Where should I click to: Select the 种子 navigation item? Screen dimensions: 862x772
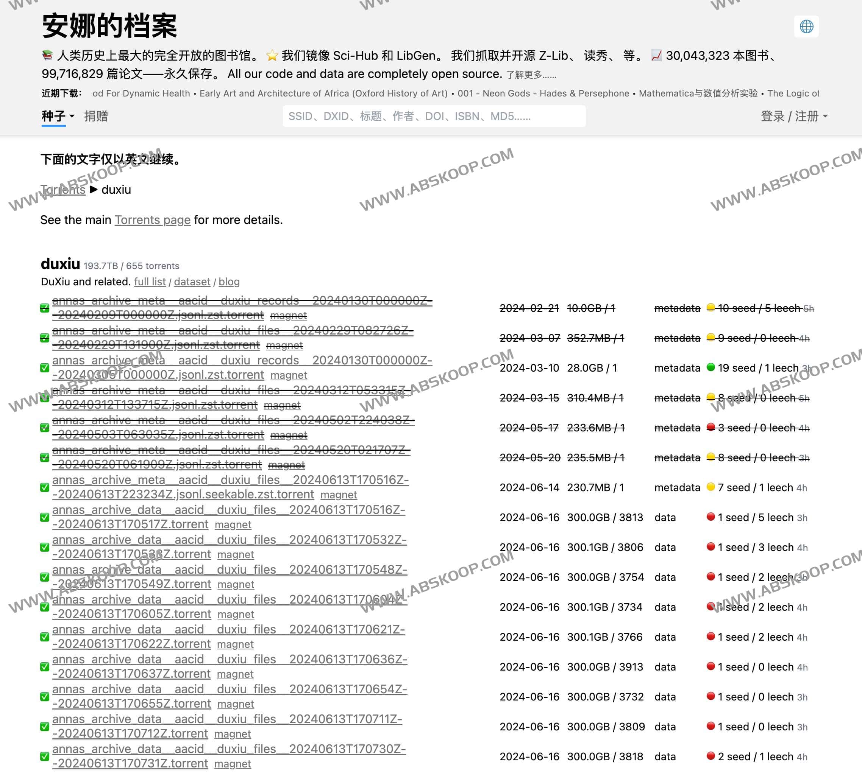coord(53,115)
